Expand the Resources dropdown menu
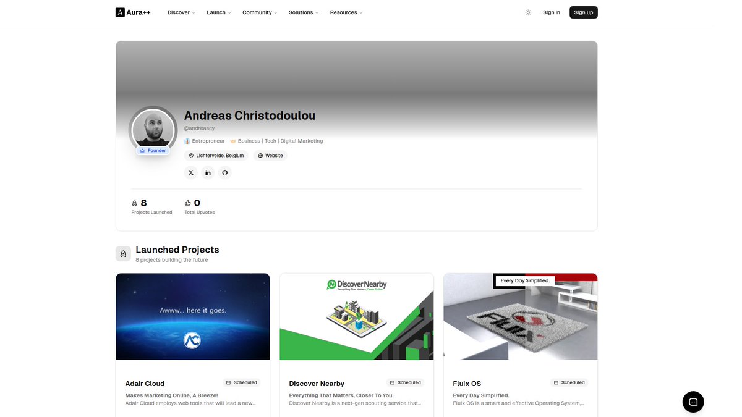This screenshot has height=417, width=742. pos(346,12)
